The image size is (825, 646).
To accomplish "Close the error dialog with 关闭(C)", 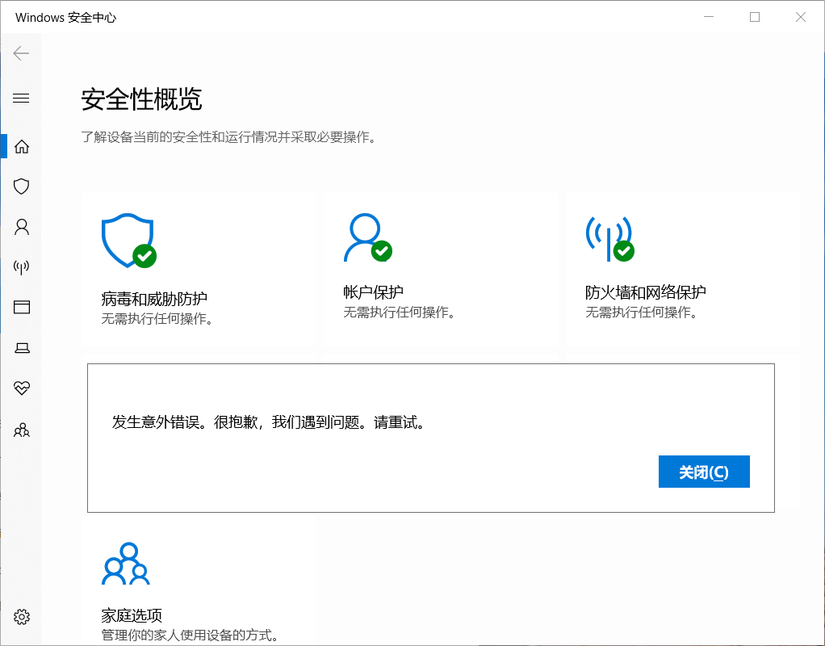I will click(x=704, y=472).
